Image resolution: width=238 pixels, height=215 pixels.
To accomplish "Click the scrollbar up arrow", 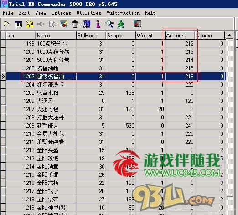I will coord(229,36).
